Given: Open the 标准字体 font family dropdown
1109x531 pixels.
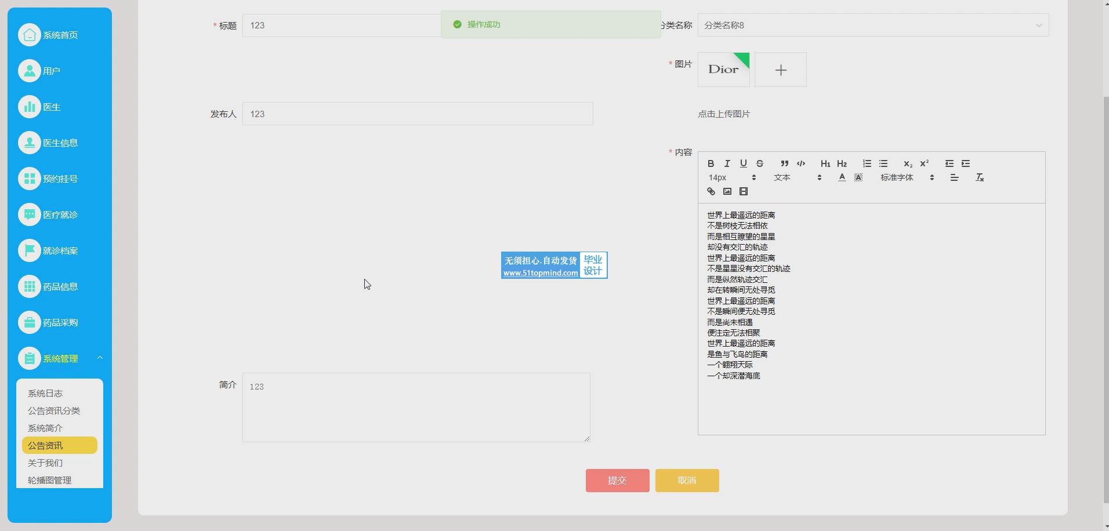Looking at the screenshot, I should 907,177.
